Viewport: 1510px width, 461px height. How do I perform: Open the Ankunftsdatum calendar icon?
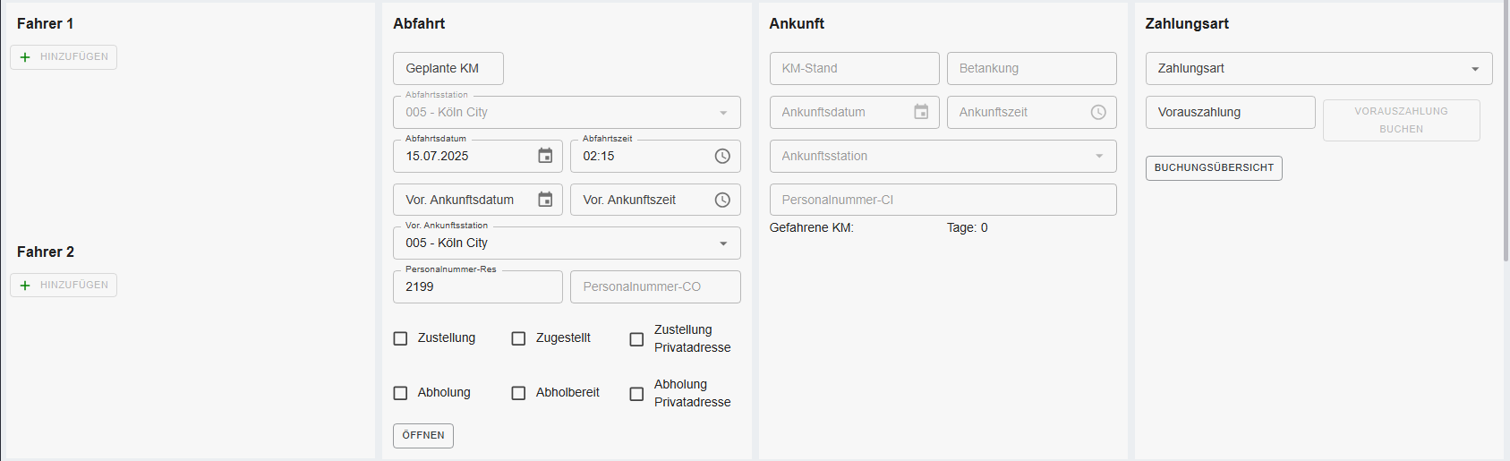921,112
